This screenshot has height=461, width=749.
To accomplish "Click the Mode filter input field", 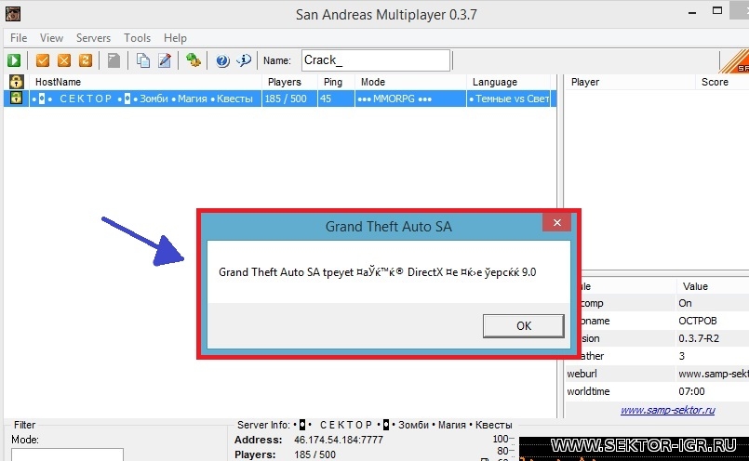I will (x=67, y=454).
